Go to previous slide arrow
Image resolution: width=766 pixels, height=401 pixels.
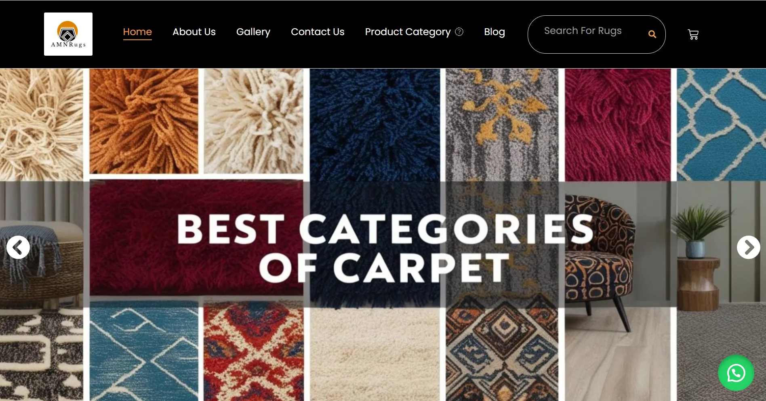[18, 247]
